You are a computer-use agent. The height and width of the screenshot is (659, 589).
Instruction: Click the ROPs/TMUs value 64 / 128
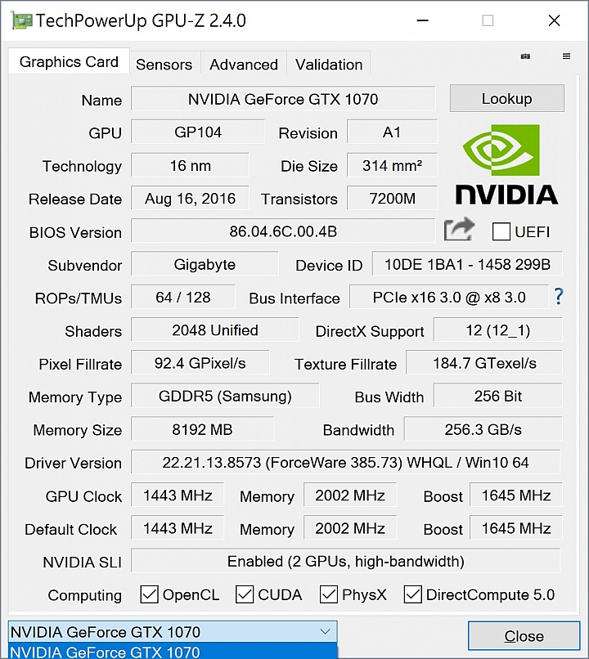183,297
